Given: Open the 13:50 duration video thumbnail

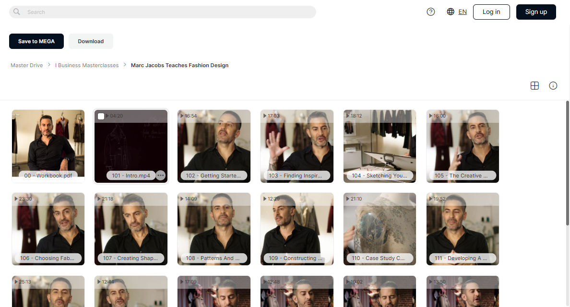Looking at the screenshot, I should pos(463,291).
